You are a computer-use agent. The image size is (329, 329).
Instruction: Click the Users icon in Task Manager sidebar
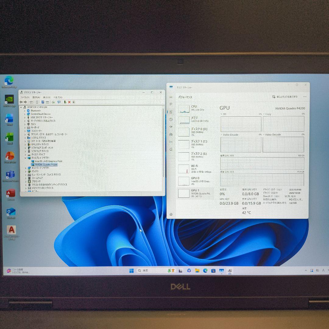[171, 134]
